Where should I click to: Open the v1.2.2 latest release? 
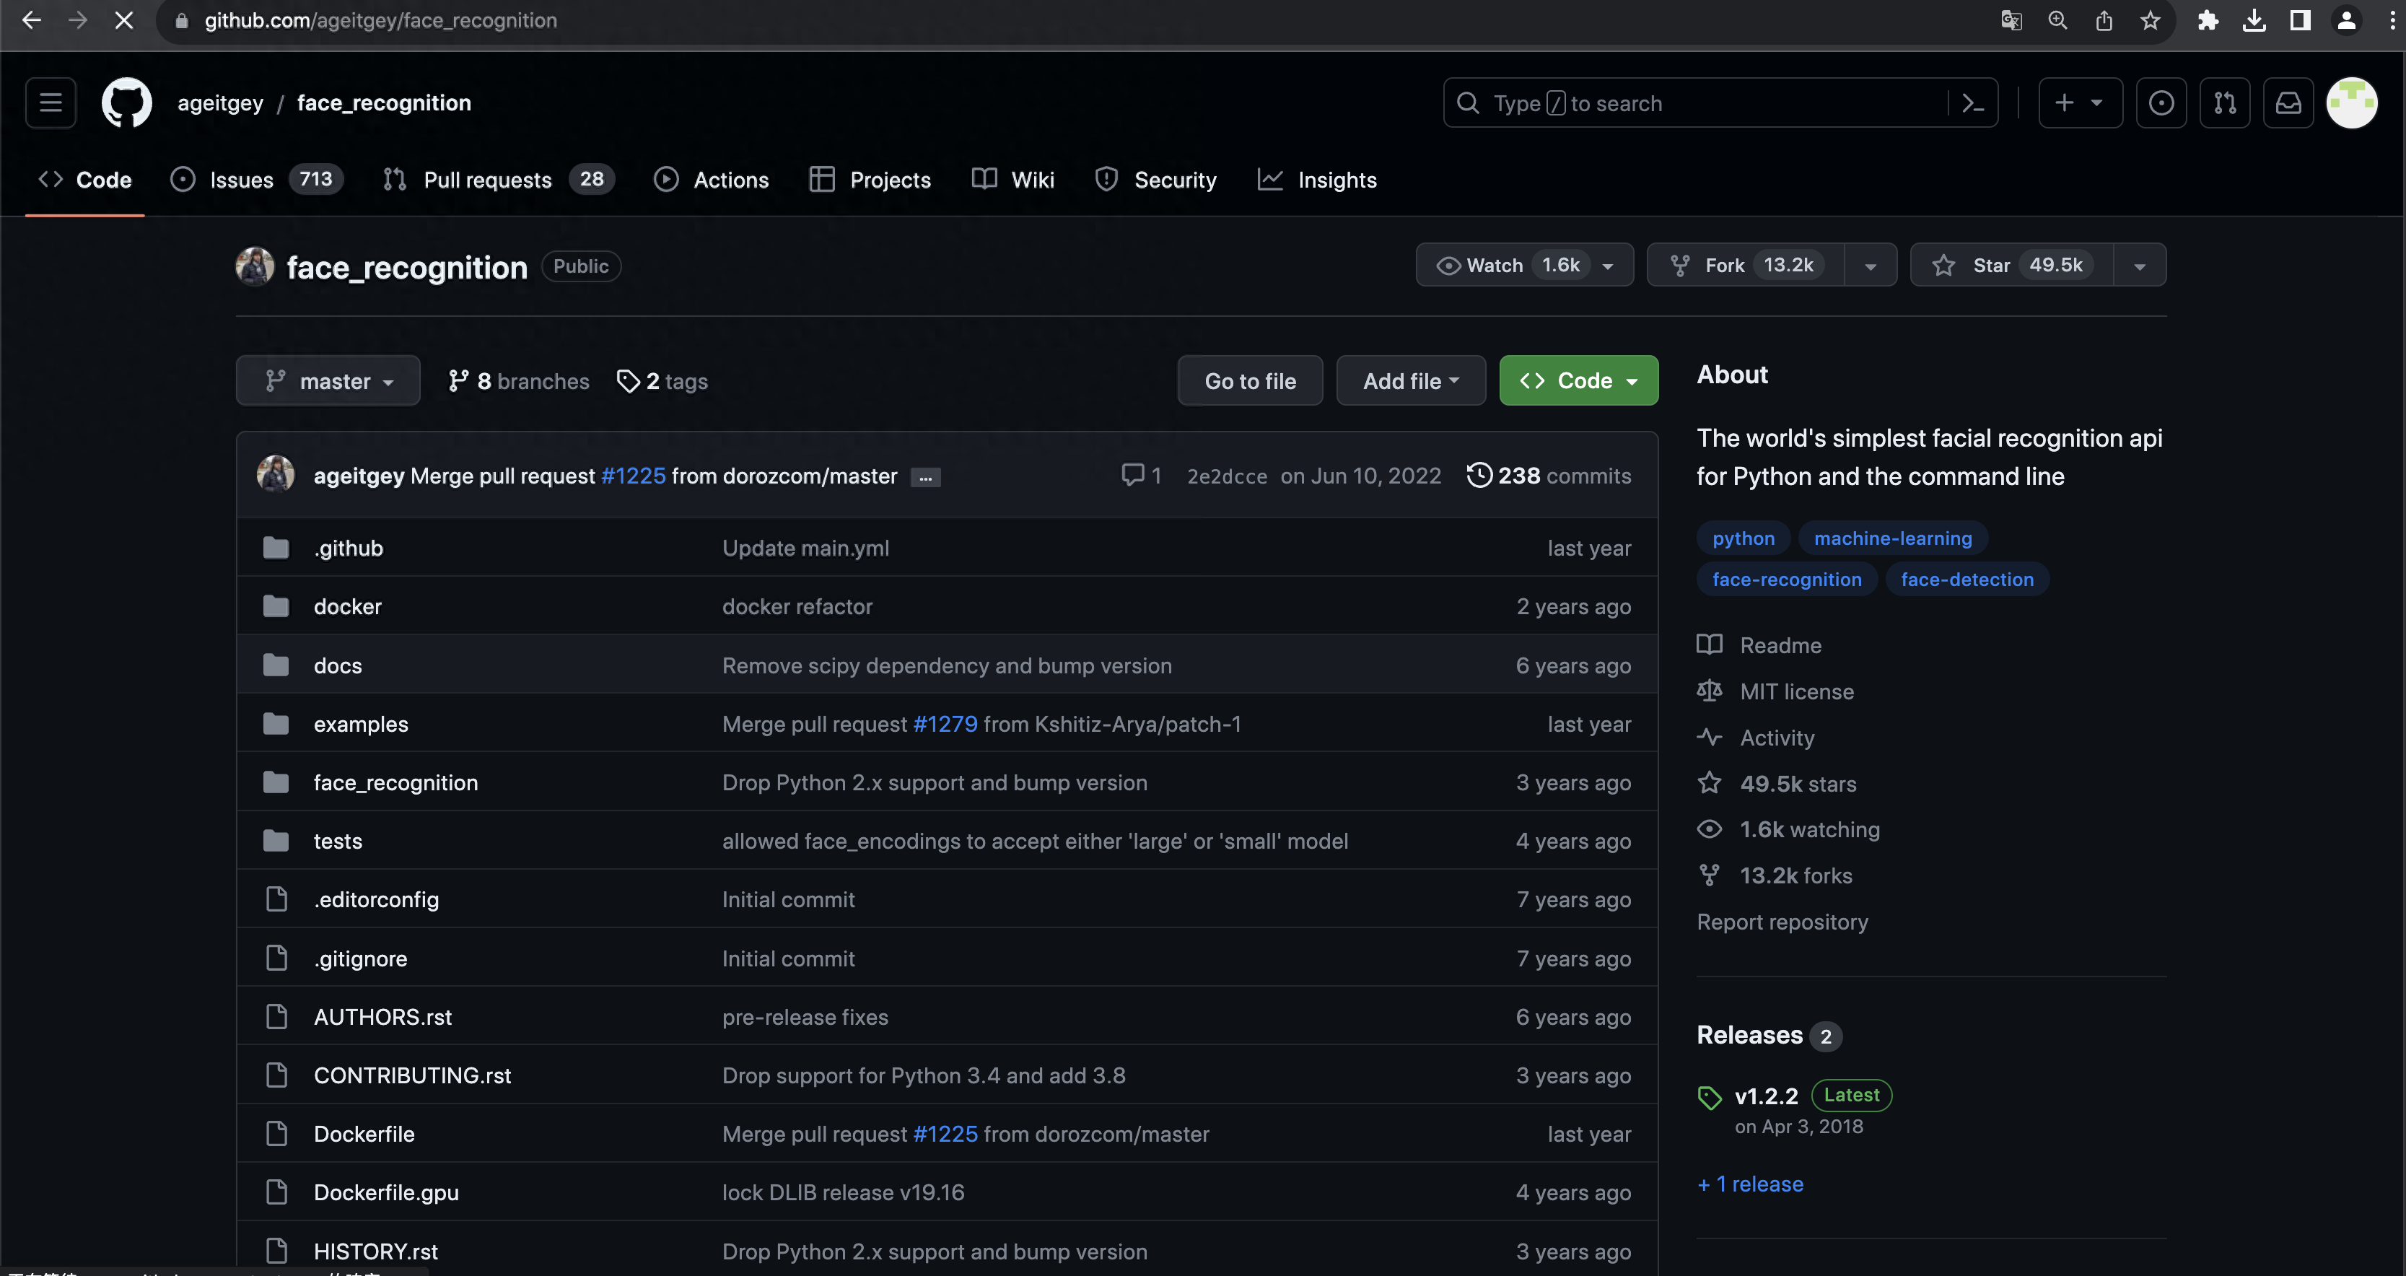pos(1765,1096)
